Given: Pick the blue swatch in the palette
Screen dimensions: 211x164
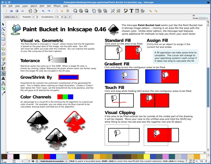Looking at the screenshot, I should (x=53, y=157).
